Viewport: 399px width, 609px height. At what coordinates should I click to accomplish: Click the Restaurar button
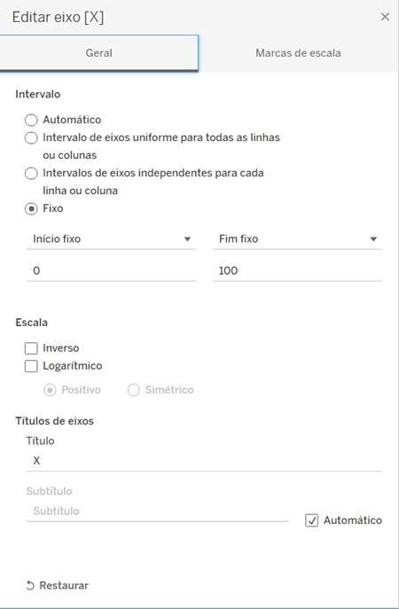[x=57, y=585]
